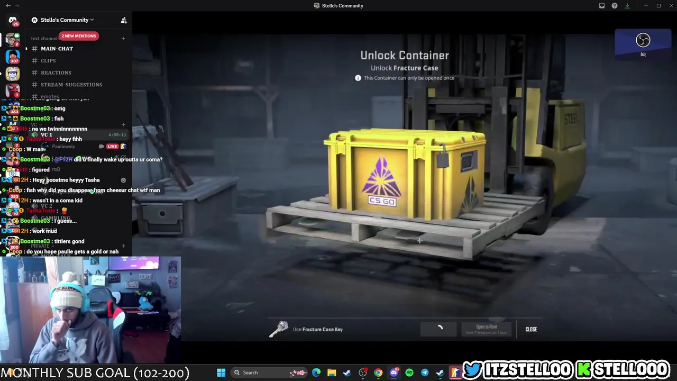Click the container info icon

point(358,78)
